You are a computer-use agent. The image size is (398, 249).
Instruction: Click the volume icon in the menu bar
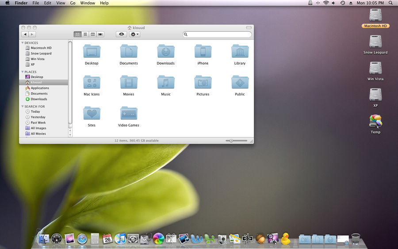coord(333,3)
